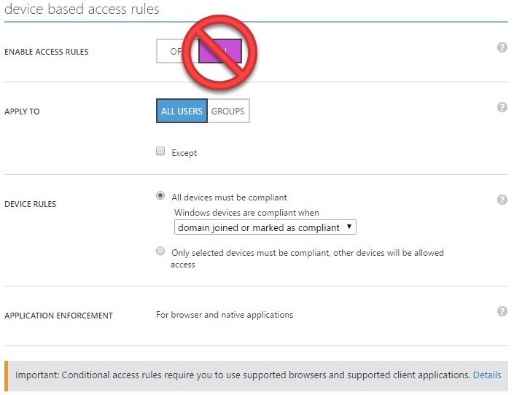
Task: Open the 'domain joined or marked as compliant' dropdown
Action: 265,227
